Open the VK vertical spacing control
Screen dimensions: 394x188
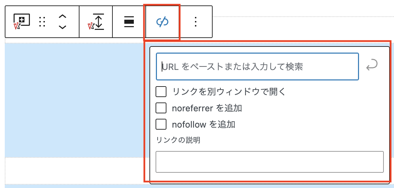point(96,22)
